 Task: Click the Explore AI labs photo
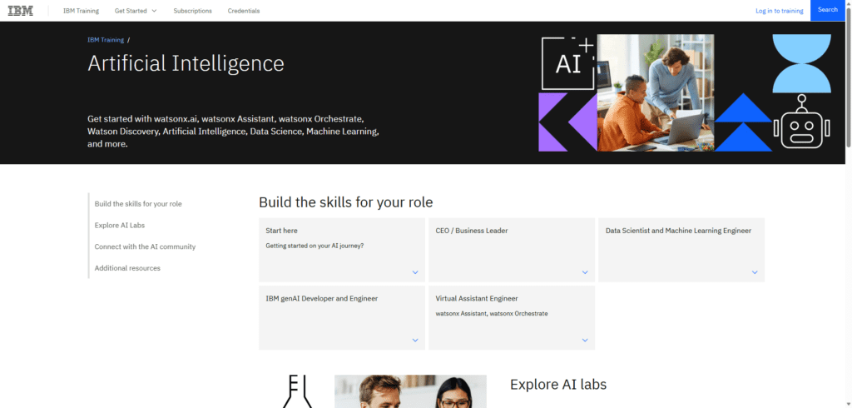coord(410,391)
